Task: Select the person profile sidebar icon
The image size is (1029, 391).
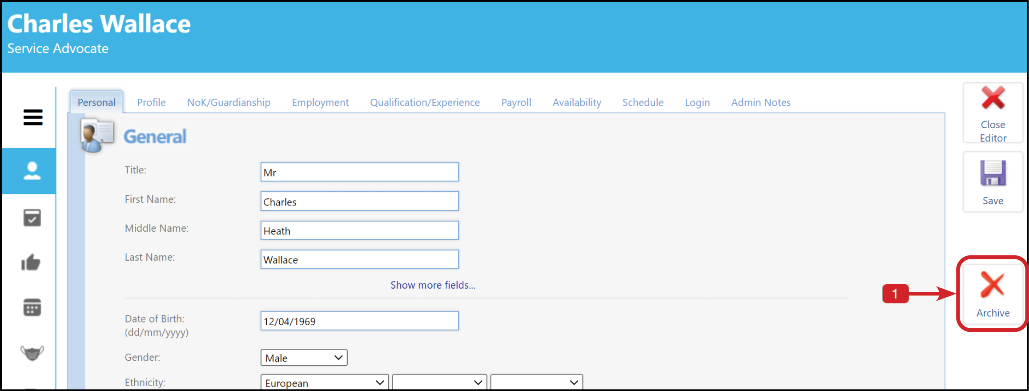Action: click(32, 171)
